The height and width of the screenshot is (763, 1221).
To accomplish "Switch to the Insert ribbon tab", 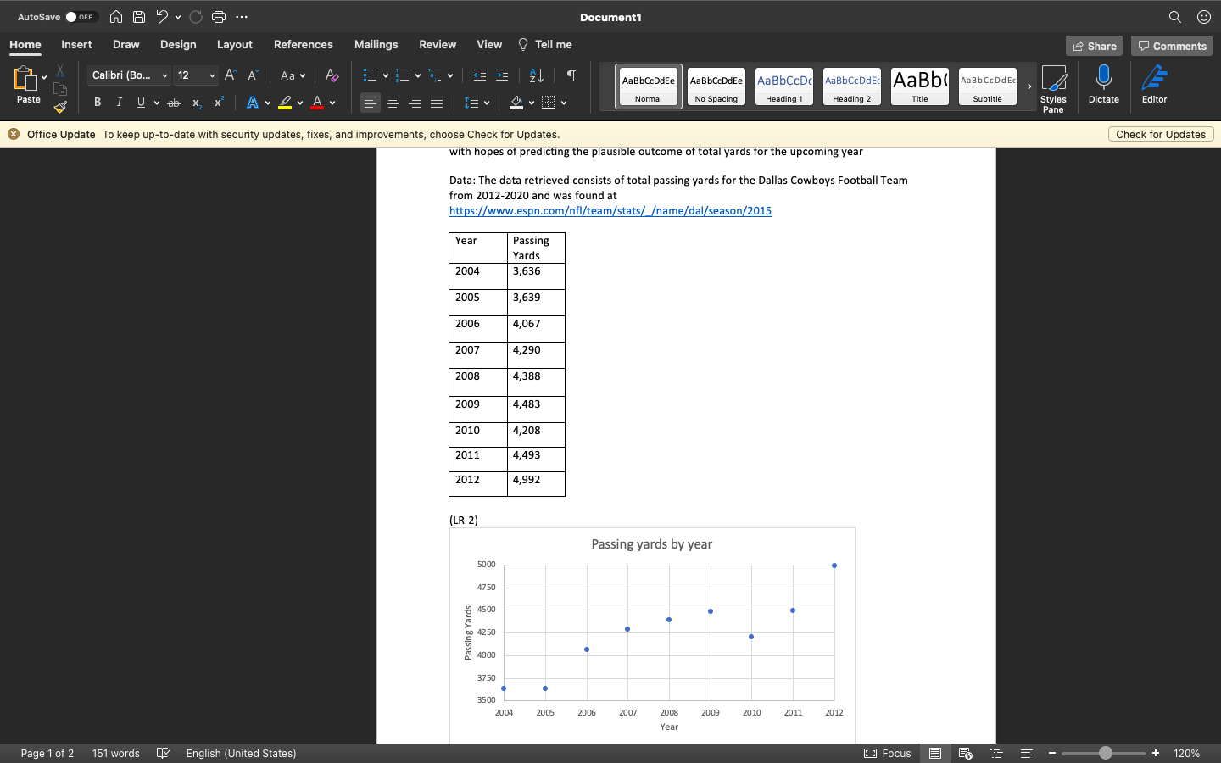I will tap(76, 44).
